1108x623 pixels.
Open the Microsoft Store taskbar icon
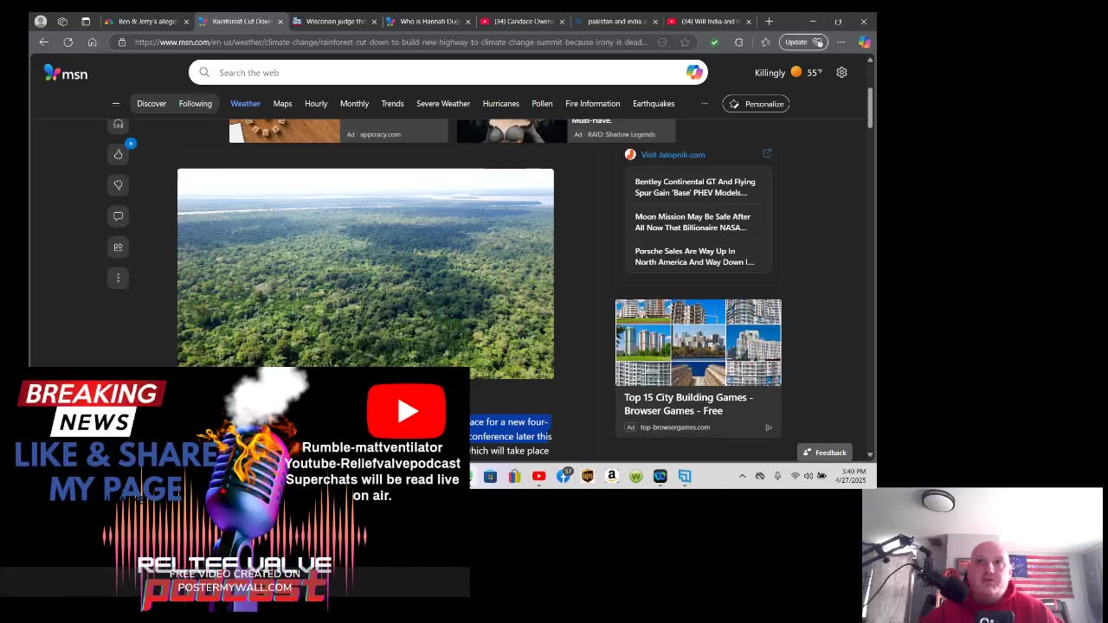point(490,476)
